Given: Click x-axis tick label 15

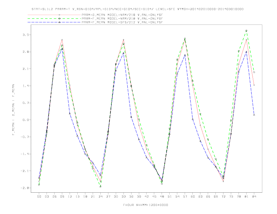Looking at the screenshot, I should pyautogui.click(x=77, y=197).
